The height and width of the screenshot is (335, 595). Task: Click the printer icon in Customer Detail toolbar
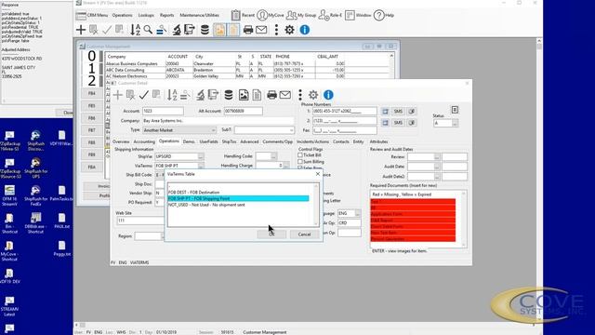[271, 95]
